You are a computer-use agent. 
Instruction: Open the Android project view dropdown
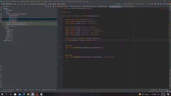[x=6, y=6]
